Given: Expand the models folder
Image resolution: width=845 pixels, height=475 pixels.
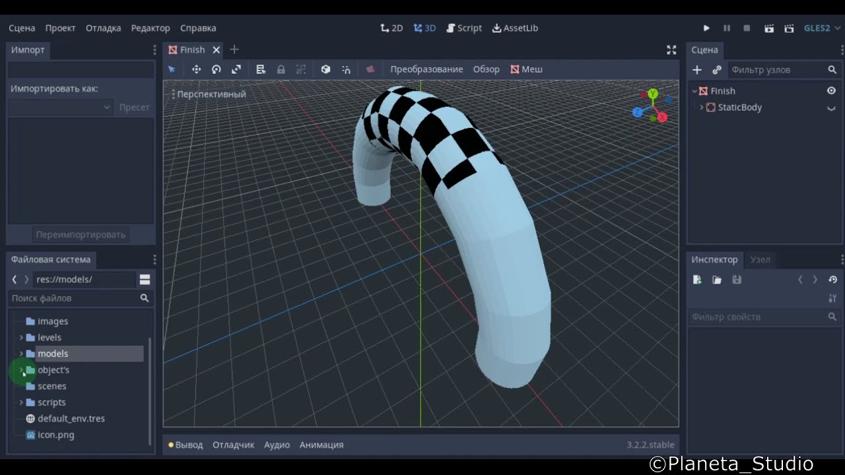Looking at the screenshot, I should pyautogui.click(x=21, y=354).
